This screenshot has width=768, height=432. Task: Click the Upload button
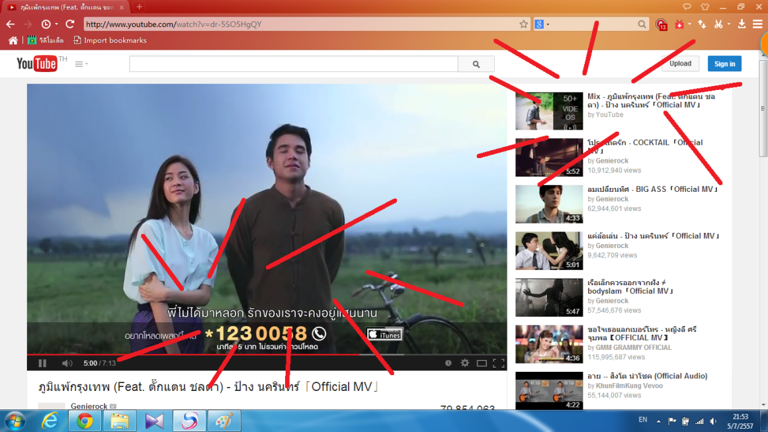pos(680,64)
